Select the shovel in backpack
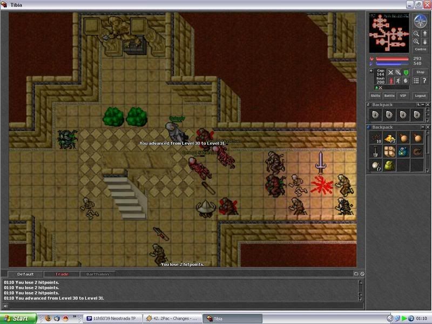The height and width of the screenshot is (324, 432). (x=375, y=152)
